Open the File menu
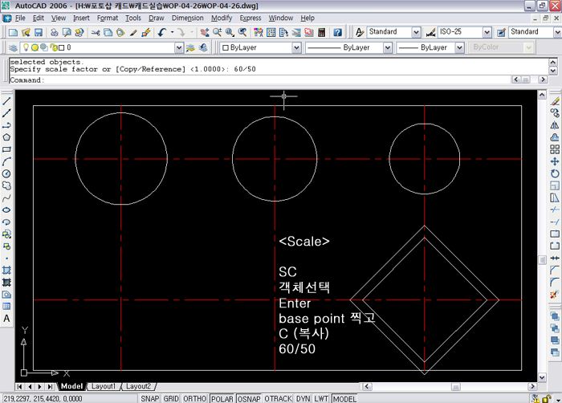 point(20,18)
